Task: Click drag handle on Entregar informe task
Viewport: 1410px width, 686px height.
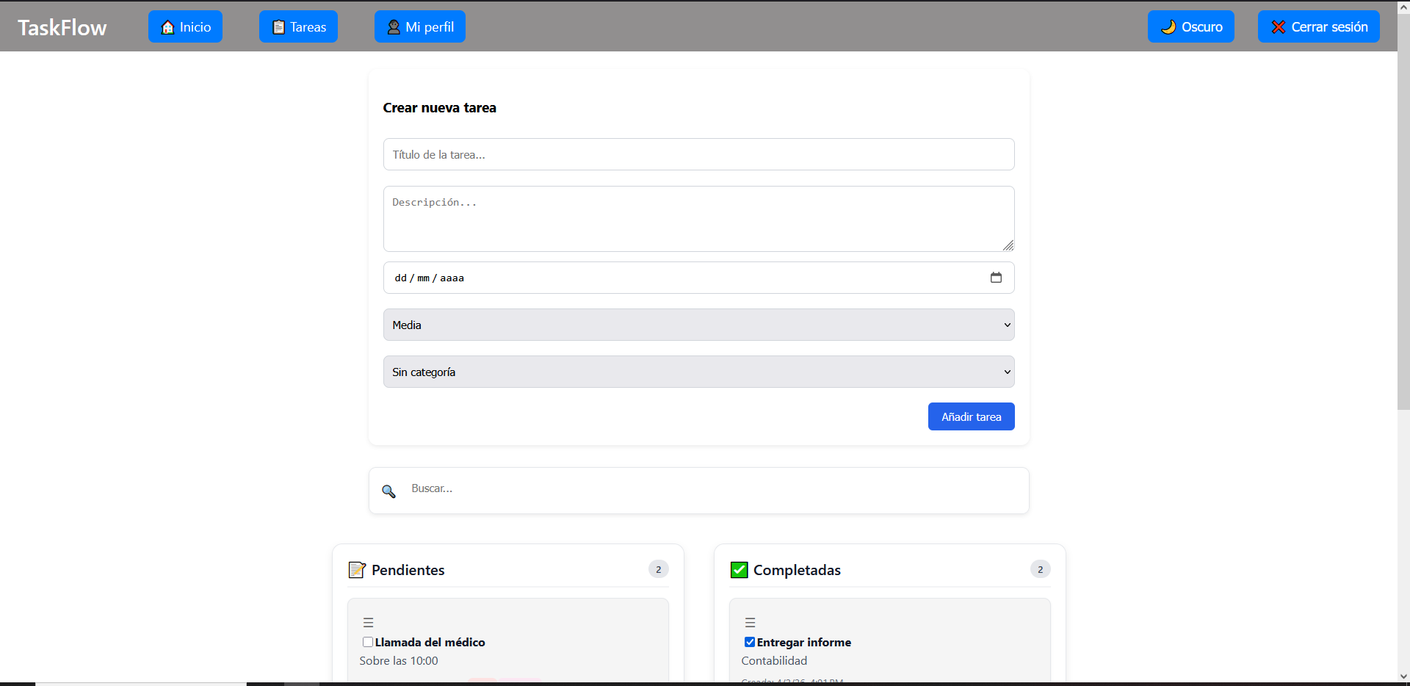Action: click(750, 622)
